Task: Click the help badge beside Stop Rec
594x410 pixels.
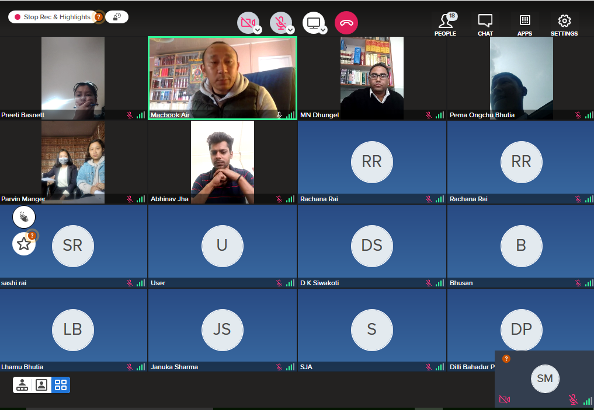Action: point(99,17)
